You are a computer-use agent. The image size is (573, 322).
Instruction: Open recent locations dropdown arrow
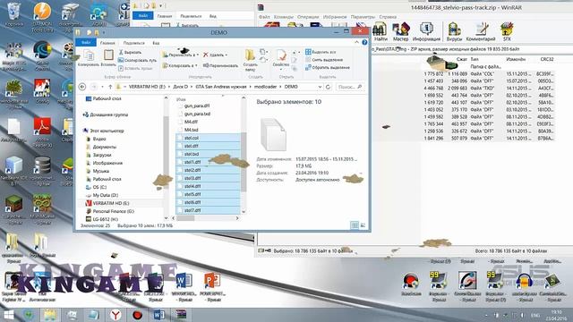point(102,87)
